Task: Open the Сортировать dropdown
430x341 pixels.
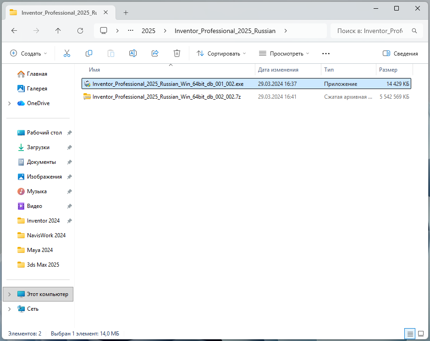Action: 221,53
